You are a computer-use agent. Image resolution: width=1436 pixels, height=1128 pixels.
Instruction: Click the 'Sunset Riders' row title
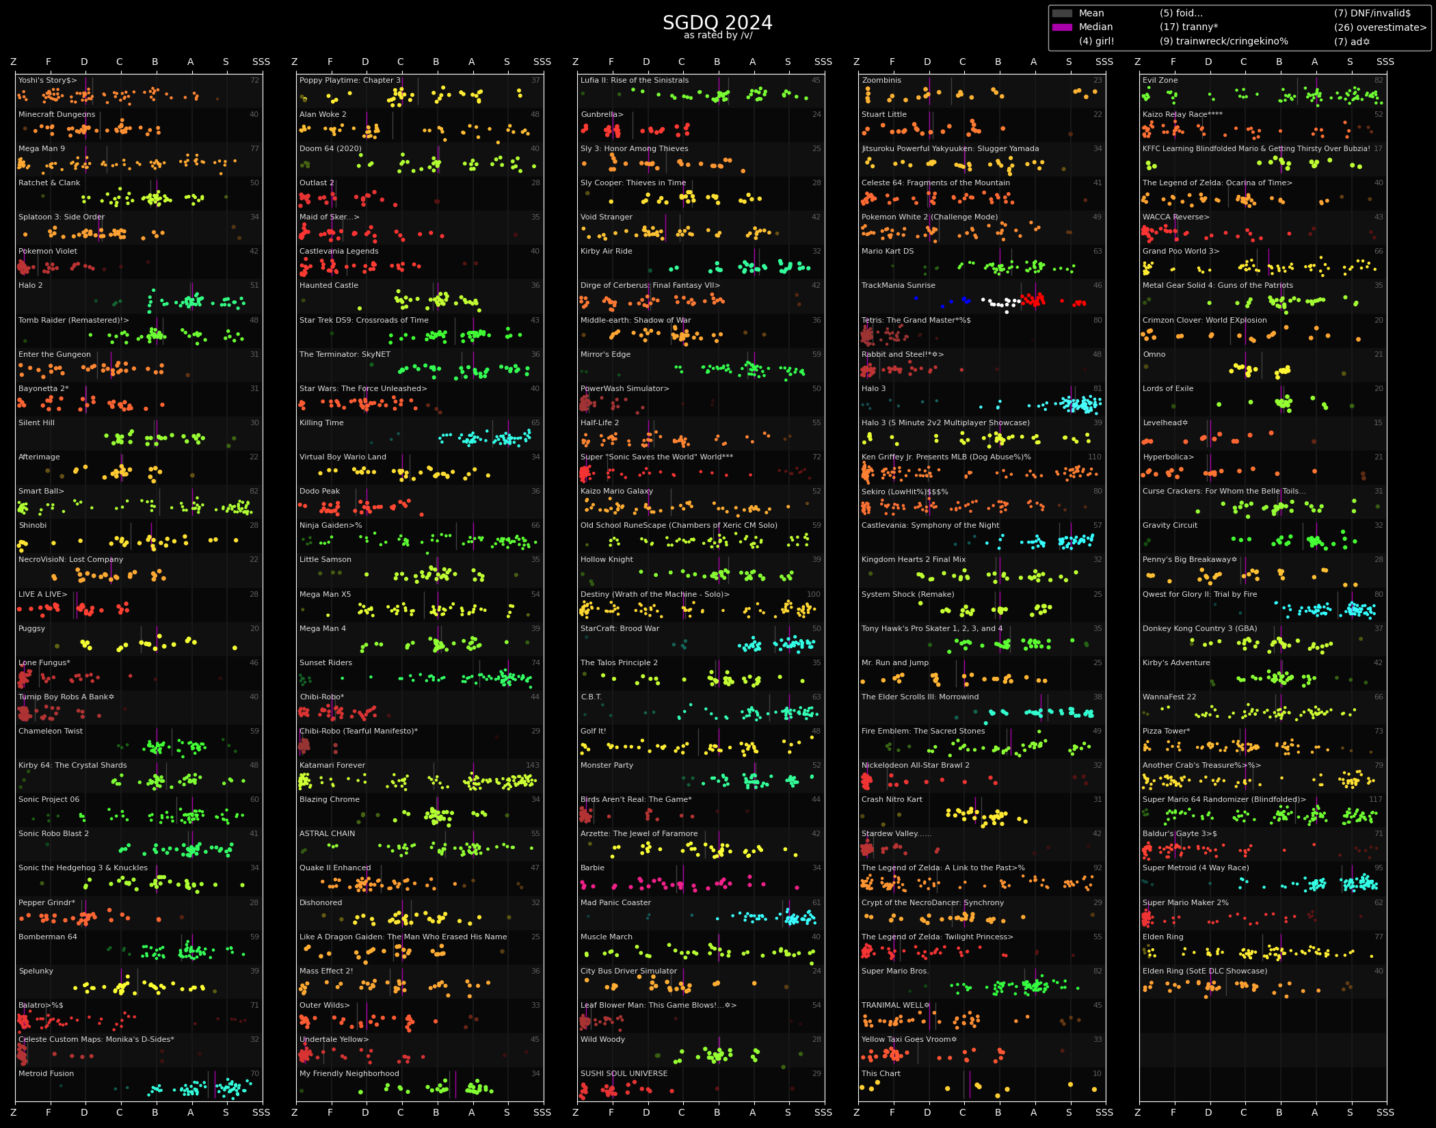326,663
